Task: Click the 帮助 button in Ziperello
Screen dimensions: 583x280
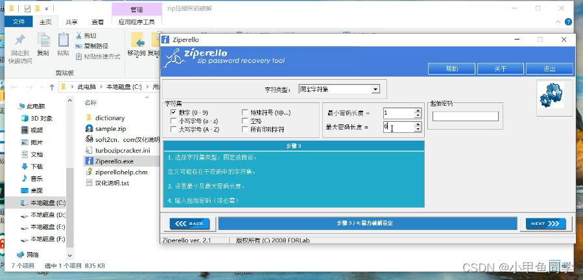Action: tap(451, 69)
